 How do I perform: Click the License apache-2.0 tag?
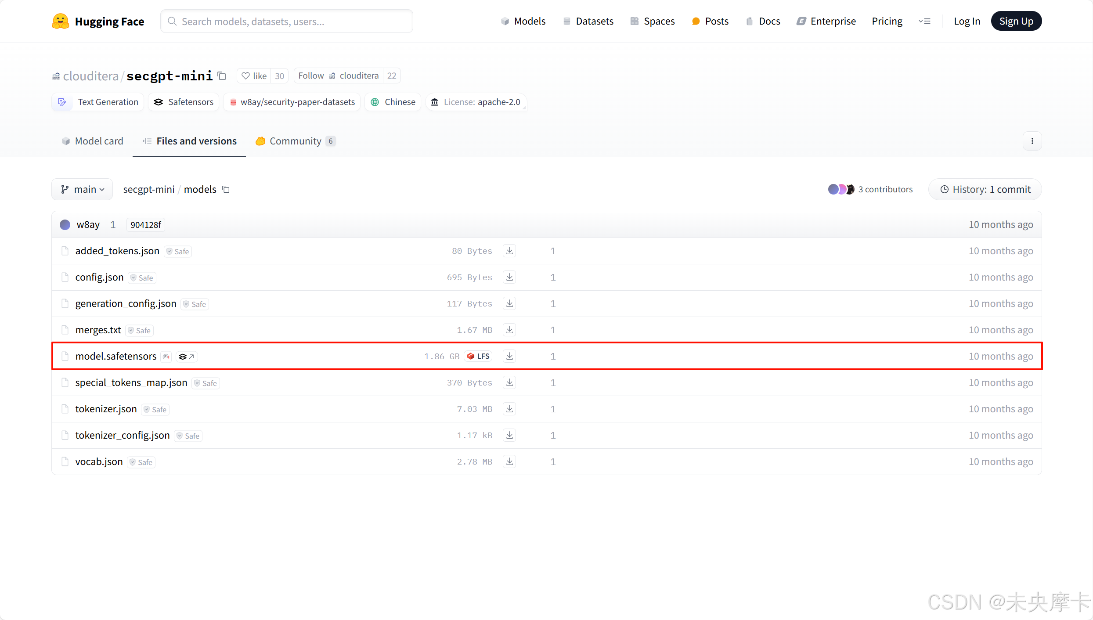pyautogui.click(x=476, y=102)
